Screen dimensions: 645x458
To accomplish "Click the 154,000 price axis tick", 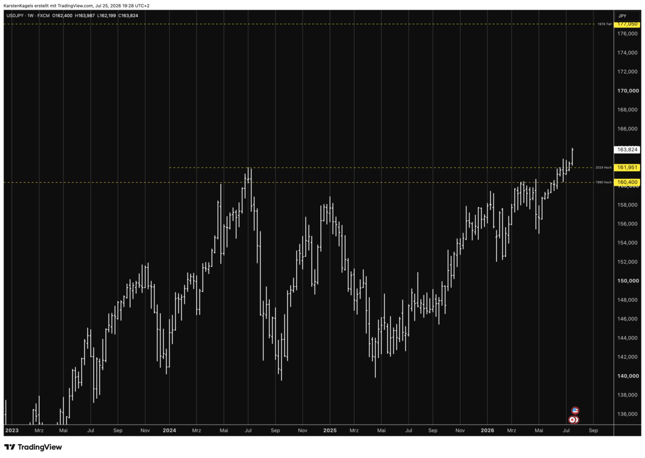I will (x=627, y=243).
